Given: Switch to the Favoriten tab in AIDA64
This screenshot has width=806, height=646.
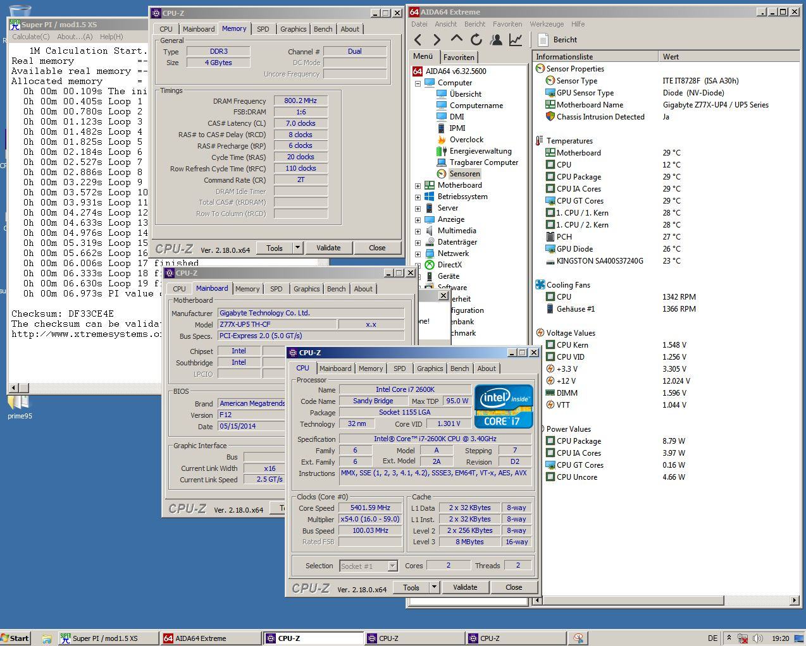Looking at the screenshot, I should (459, 57).
